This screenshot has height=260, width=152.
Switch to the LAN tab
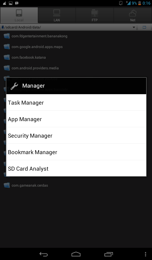57,15
